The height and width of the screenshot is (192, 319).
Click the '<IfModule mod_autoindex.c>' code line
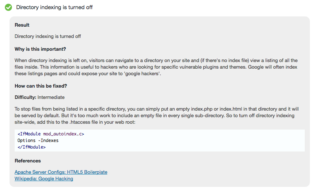(x=51, y=134)
